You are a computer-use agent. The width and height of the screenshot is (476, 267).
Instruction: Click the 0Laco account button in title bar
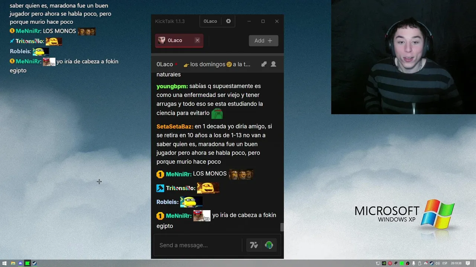(x=210, y=21)
